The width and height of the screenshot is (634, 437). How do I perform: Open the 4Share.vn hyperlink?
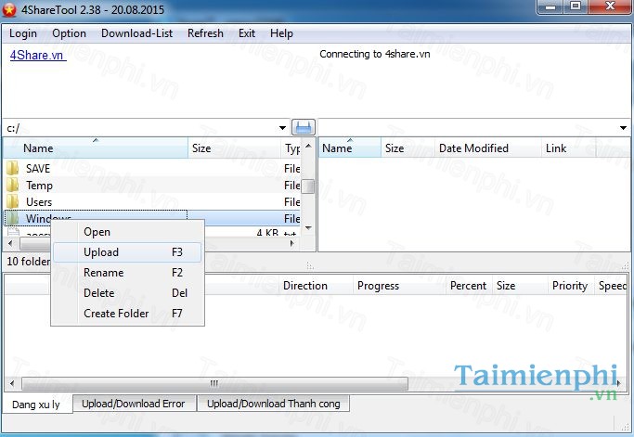pos(38,55)
